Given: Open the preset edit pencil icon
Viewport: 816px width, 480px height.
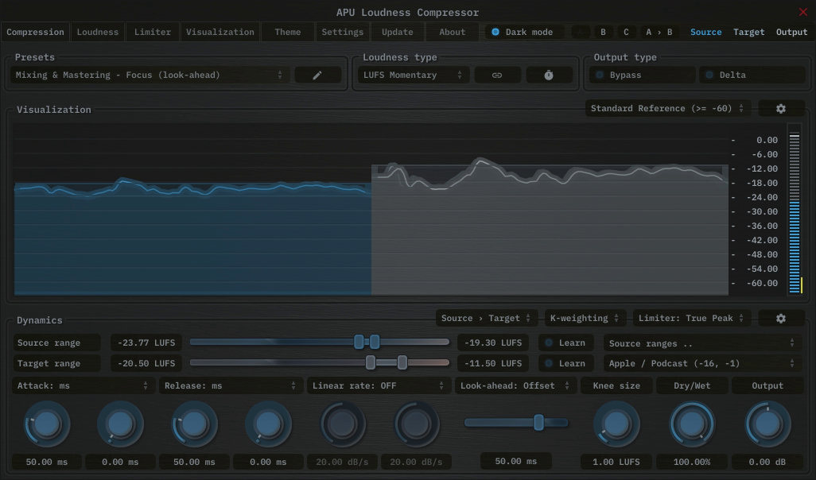Looking at the screenshot, I should [x=317, y=74].
